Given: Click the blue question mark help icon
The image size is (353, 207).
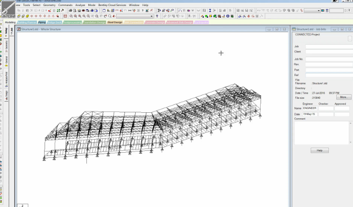Looking at the screenshot, I should [x=157, y=16].
